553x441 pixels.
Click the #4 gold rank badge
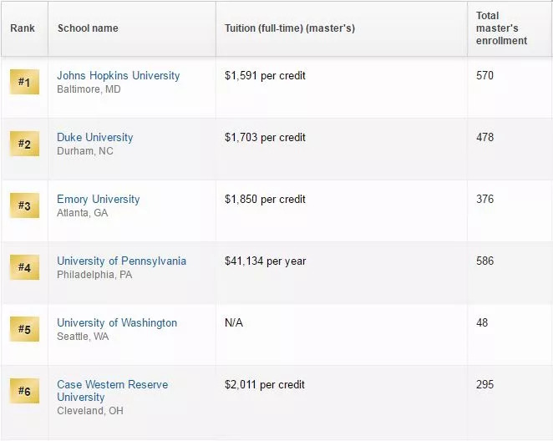(x=24, y=267)
